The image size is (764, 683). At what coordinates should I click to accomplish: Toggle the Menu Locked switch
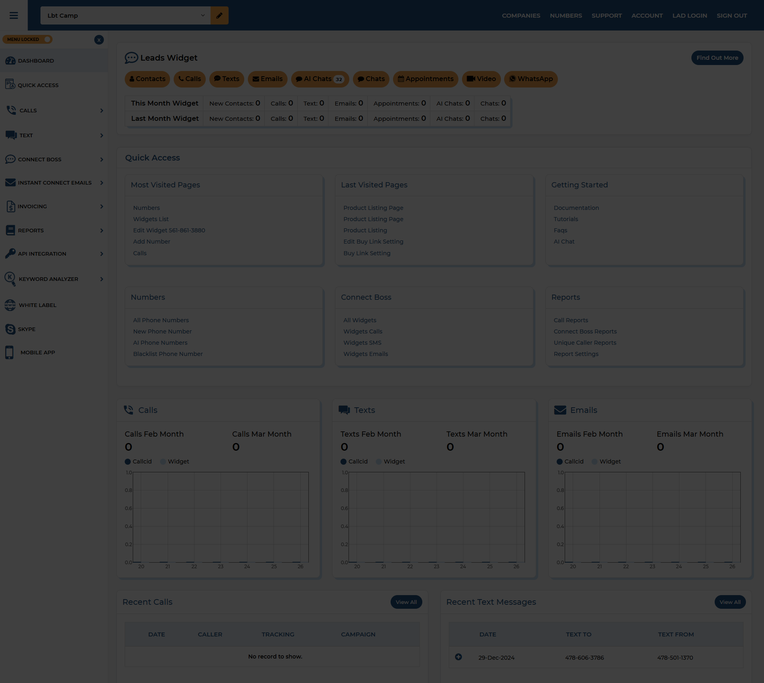coord(47,39)
